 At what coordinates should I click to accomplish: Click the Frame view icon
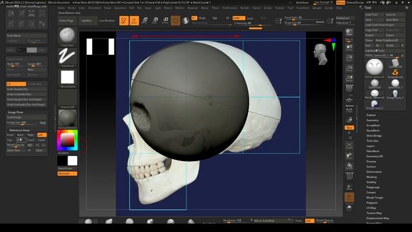pos(349,146)
